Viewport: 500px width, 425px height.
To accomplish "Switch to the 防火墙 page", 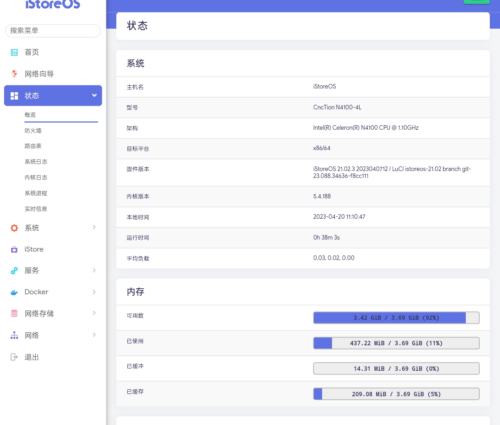I will coord(33,131).
